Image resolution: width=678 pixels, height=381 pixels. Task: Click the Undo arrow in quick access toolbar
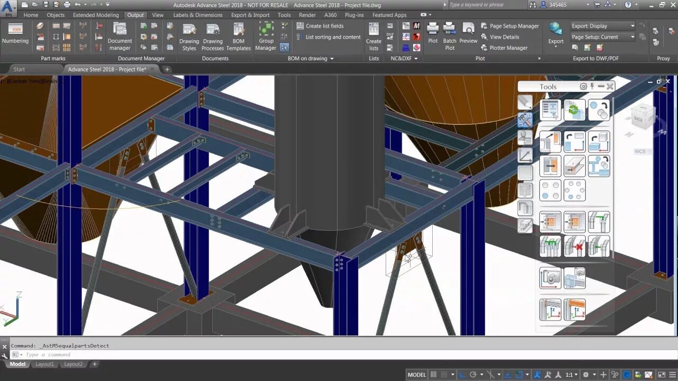pos(78,5)
